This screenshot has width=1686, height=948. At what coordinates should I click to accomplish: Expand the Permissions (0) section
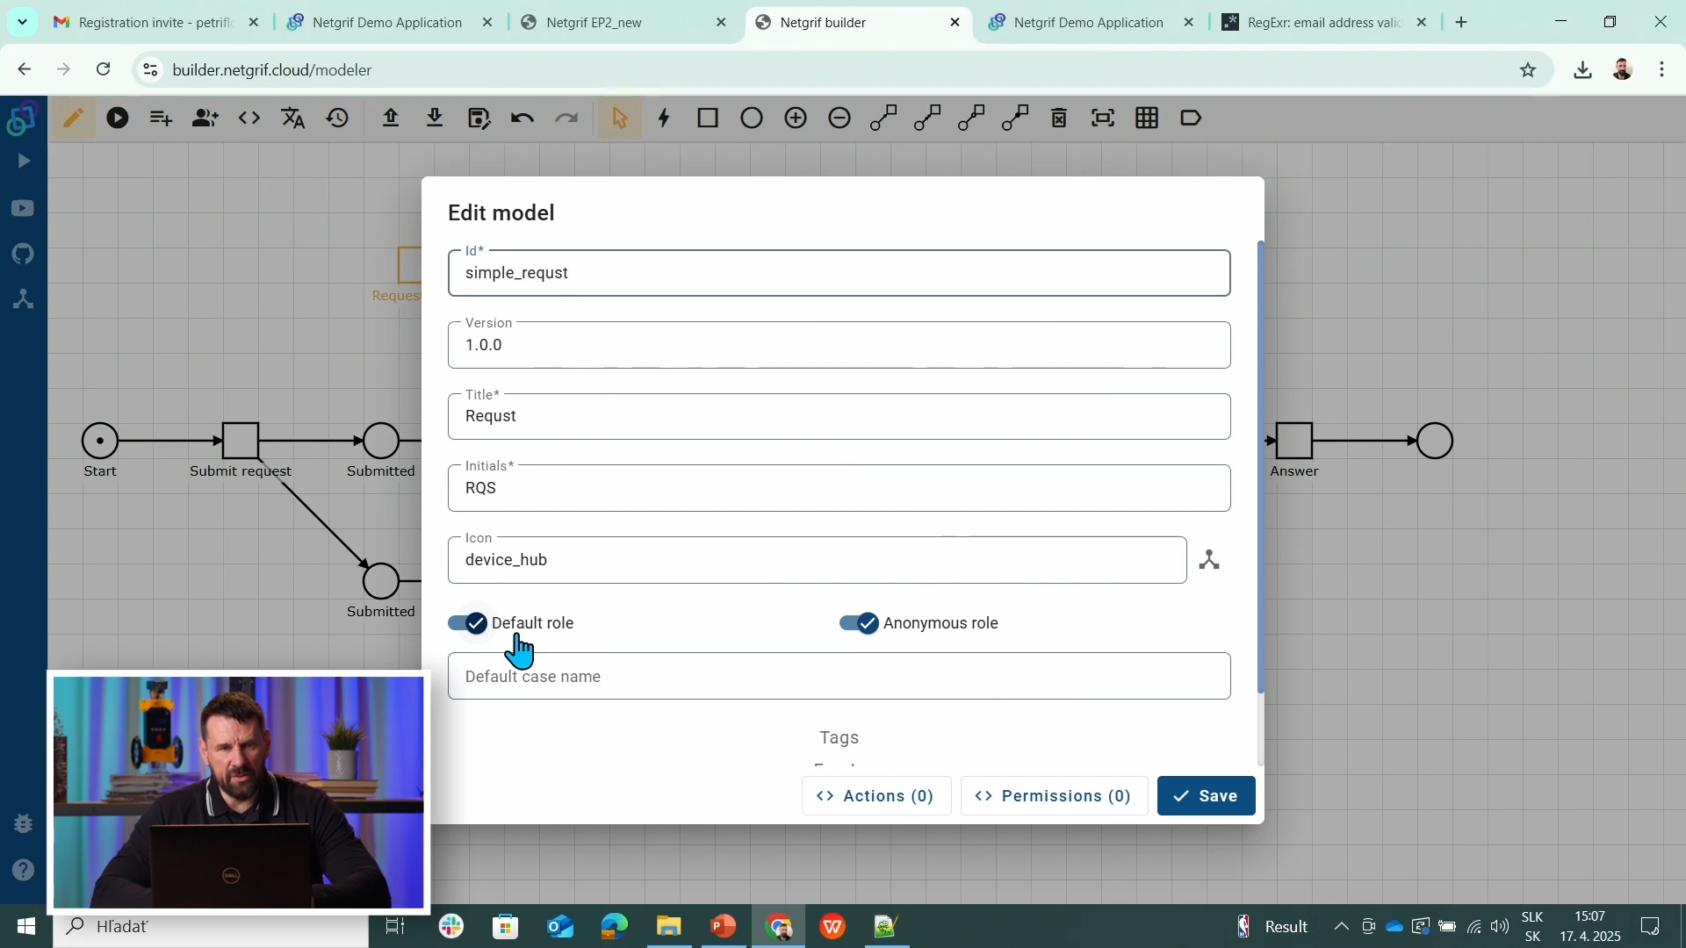[x=1054, y=796]
